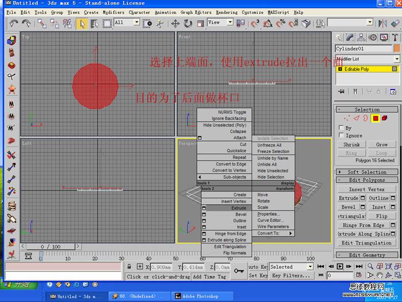The height and width of the screenshot is (302, 402).
Task: Select the Select and Scale tool
Action: (x=200, y=24)
